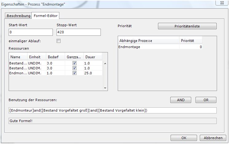Close the Eigenschaften dialog window
This screenshot has height=144, width=229.
pyautogui.click(x=220, y=3)
